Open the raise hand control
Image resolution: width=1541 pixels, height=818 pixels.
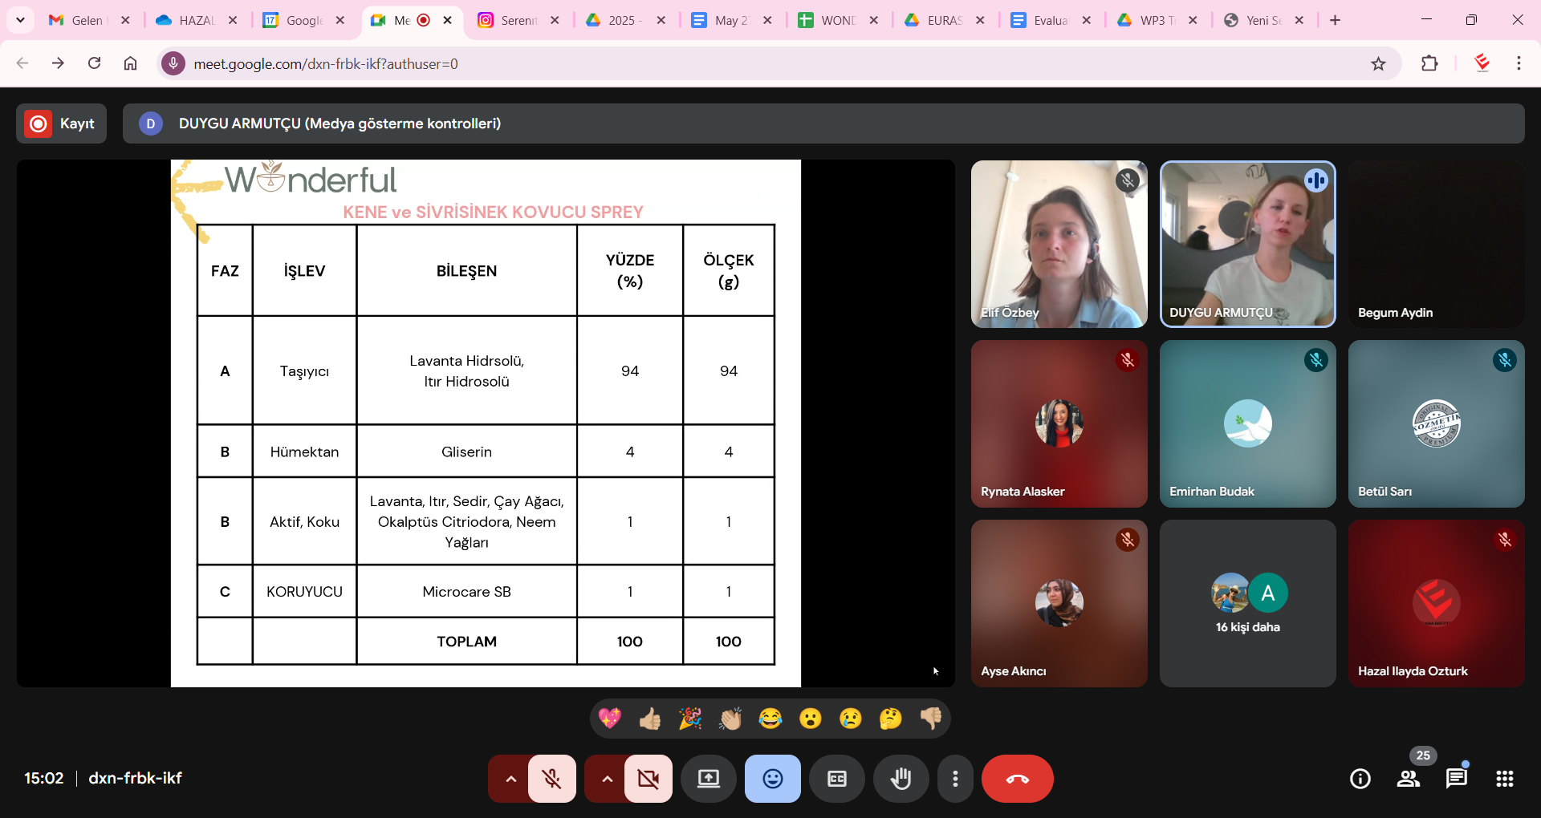901,779
